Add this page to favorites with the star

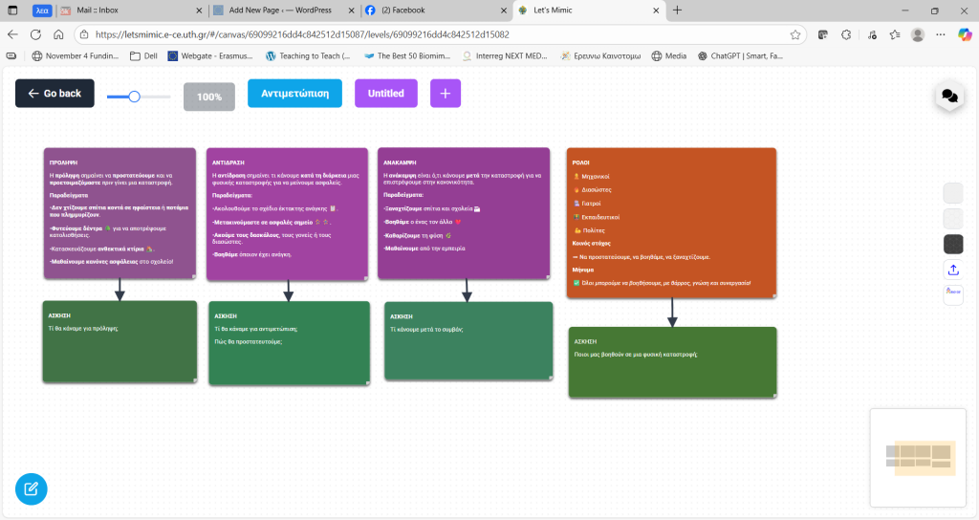coord(794,35)
